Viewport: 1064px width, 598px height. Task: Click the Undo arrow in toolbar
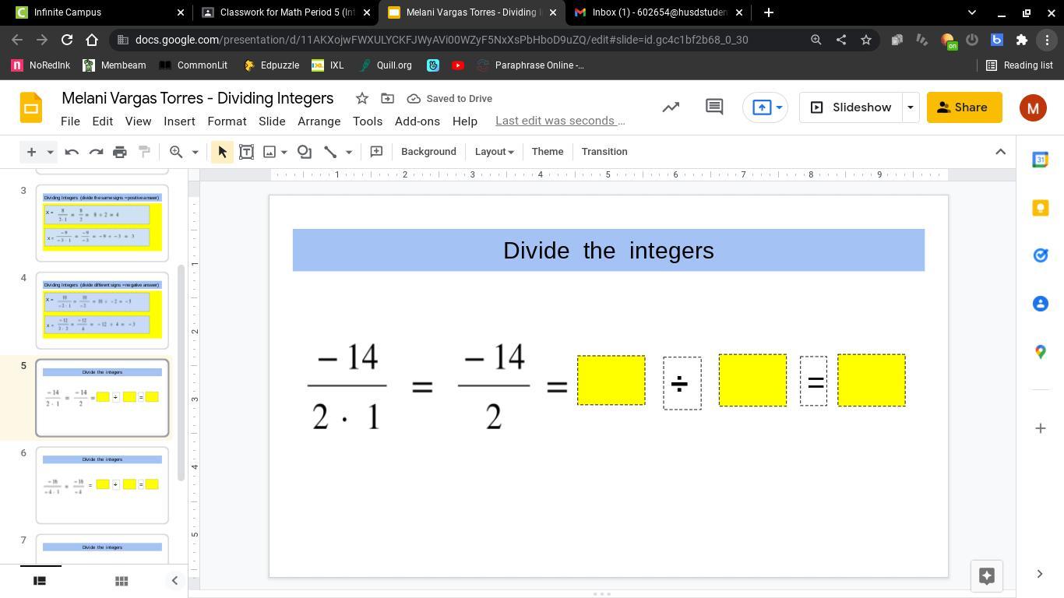[x=72, y=152]
